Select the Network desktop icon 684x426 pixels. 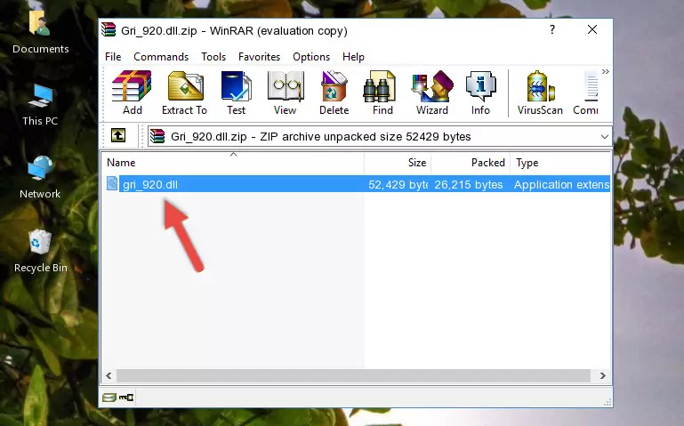click(x=40, y=177)
